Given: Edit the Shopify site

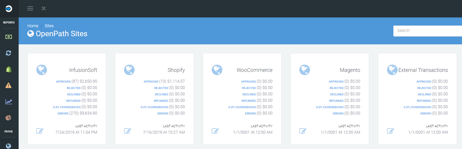Looking at the screenshot, I should (127, 131).
